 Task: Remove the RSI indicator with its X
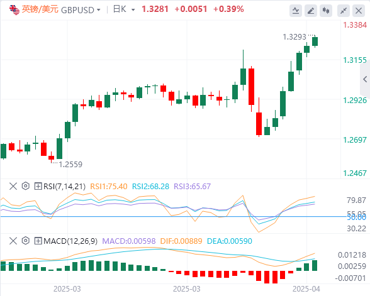(x=13, y=186)
